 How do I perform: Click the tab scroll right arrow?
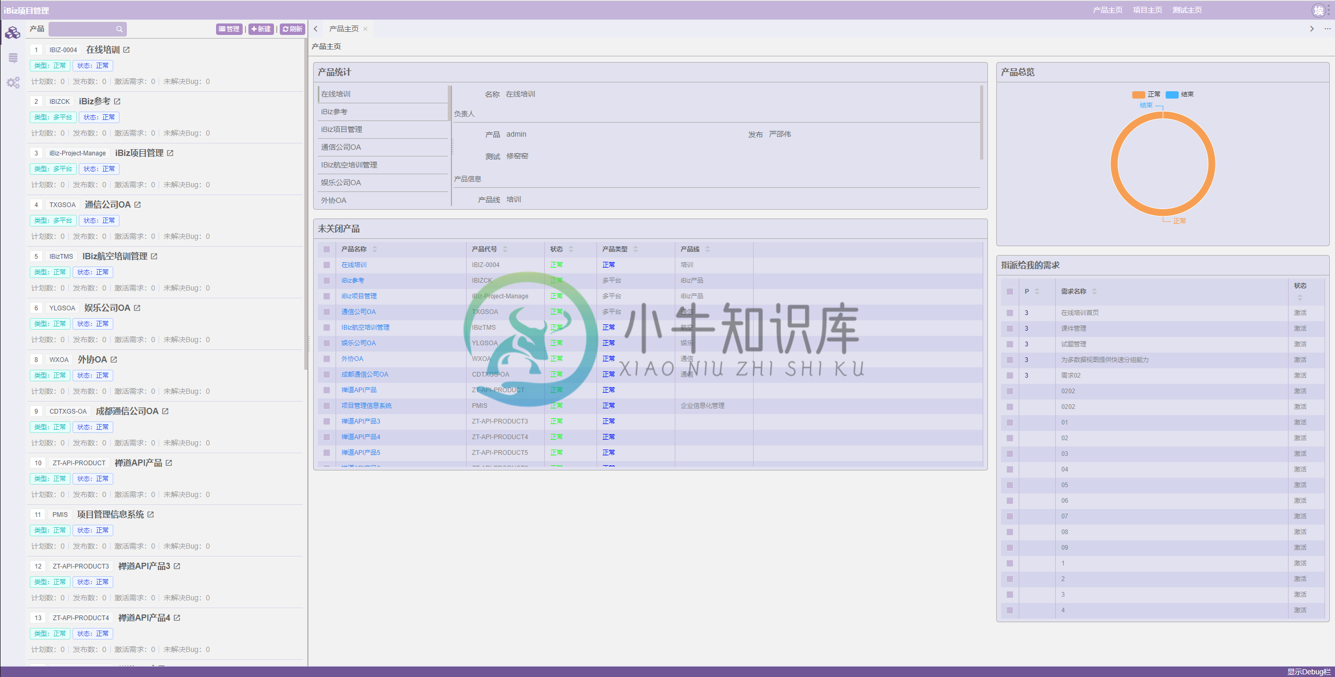[x=1312, y=29]
